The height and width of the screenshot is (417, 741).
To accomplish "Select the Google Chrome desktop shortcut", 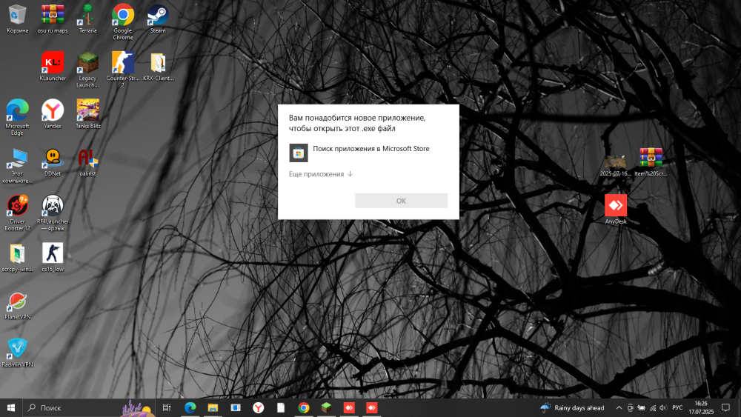I will click(x=123, y=21).
